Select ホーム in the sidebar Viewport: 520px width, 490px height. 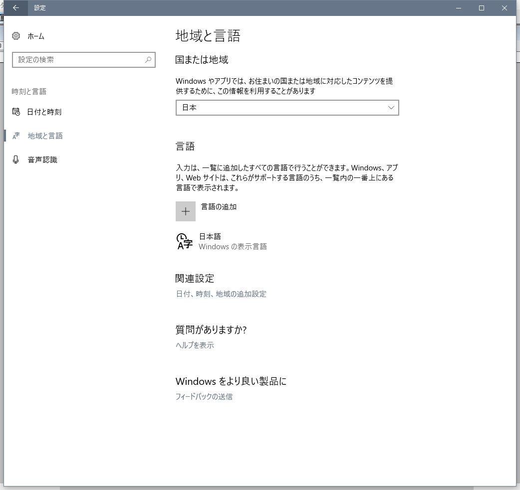pyautogui.click(x=36, y=36)
